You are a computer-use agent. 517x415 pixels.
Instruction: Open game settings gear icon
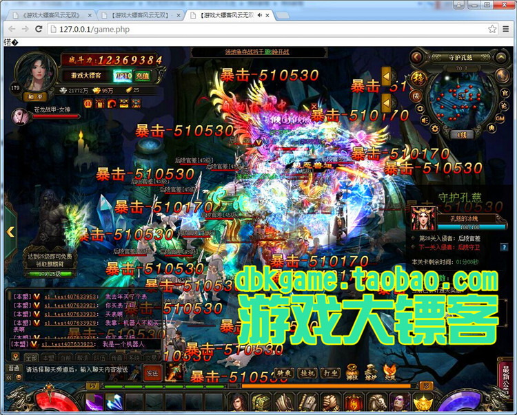click(435, 129)
